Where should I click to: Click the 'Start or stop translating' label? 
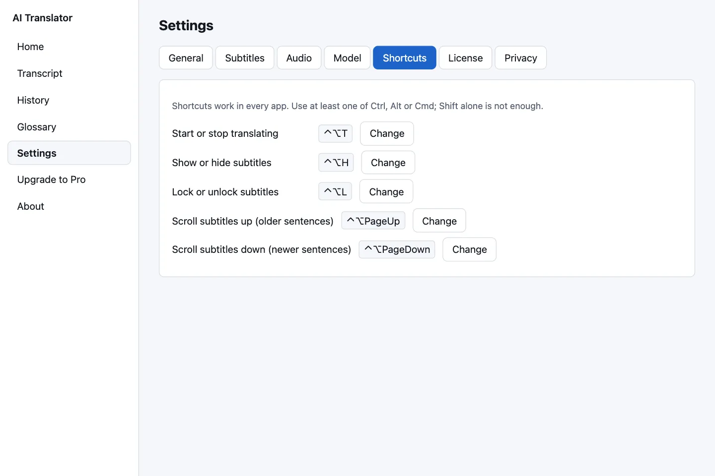pos(225,133)
